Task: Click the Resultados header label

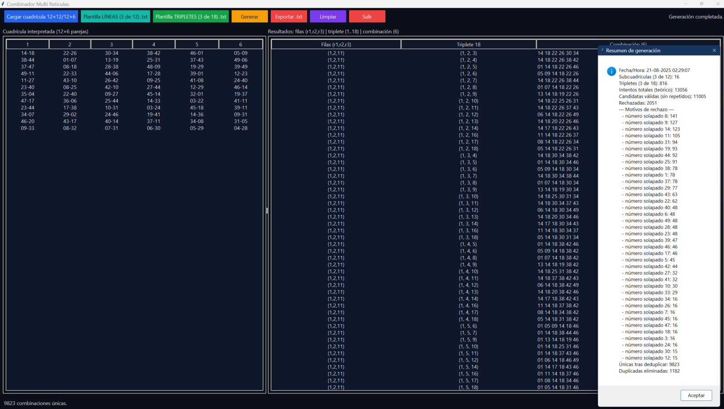Action: coord(333,32)
